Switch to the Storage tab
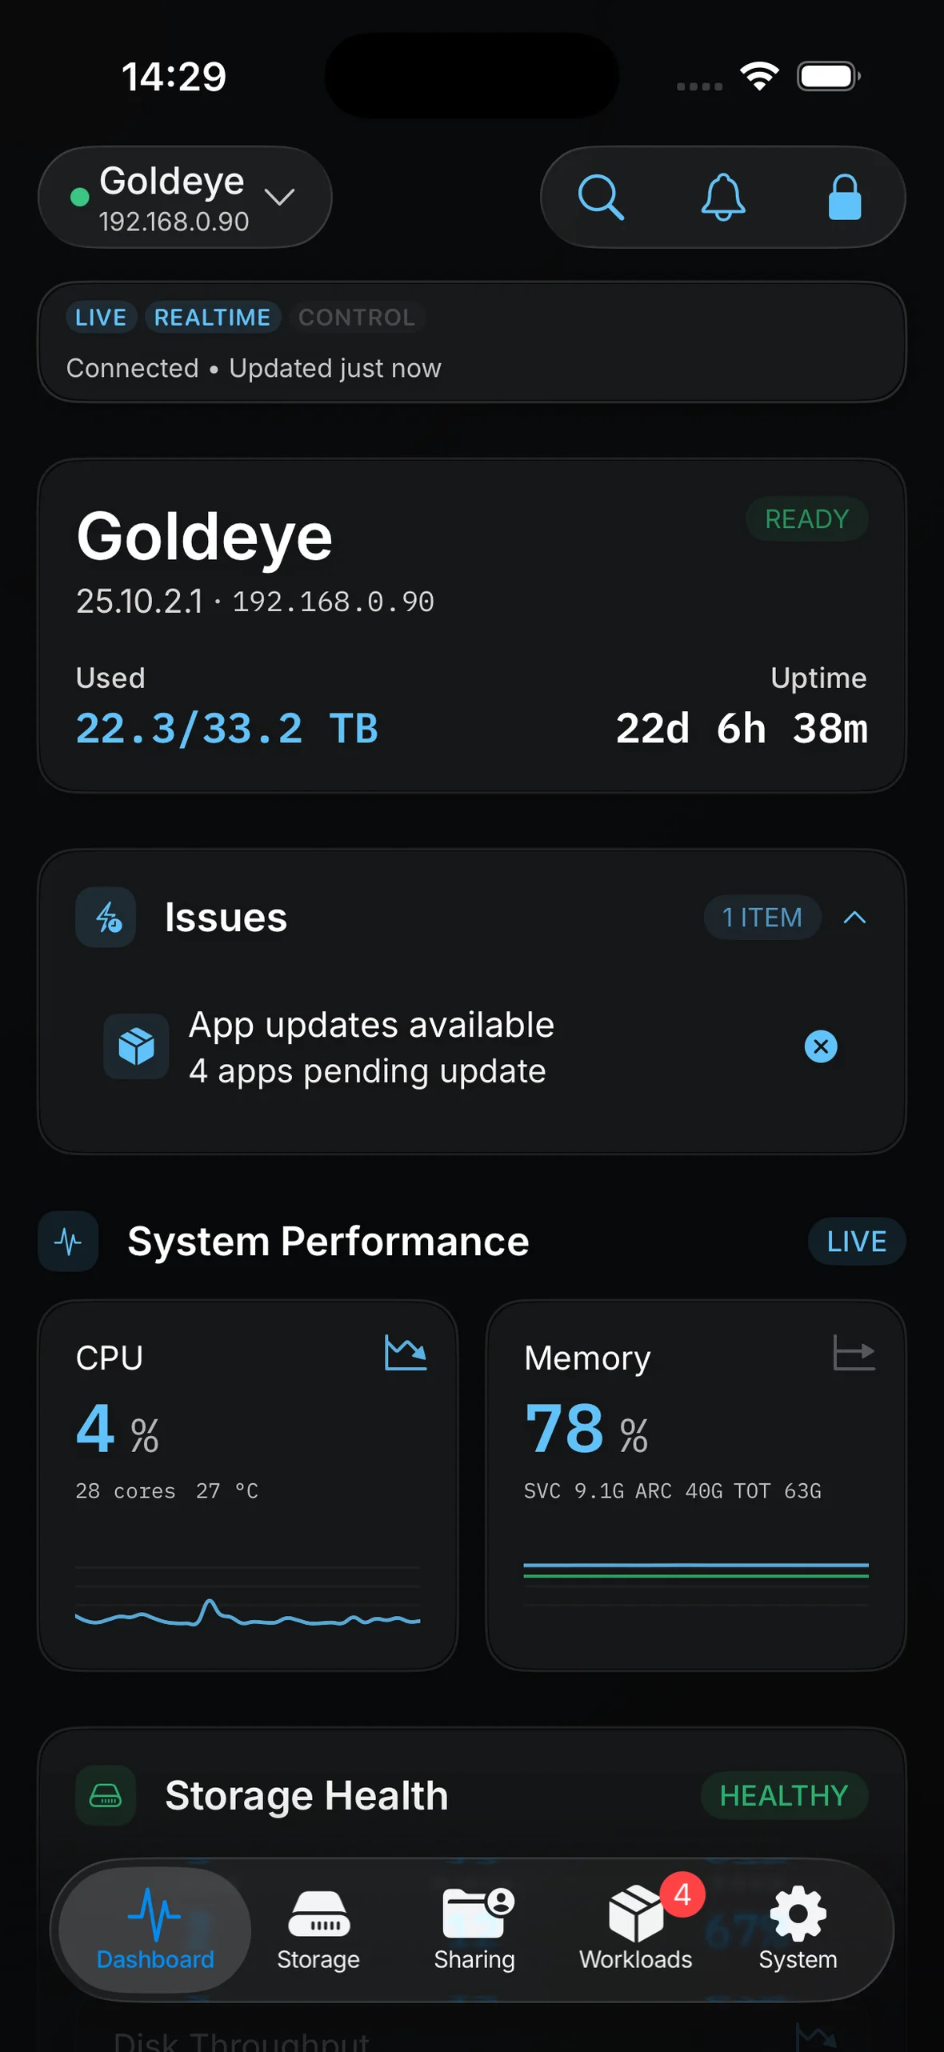The height and width of the screenshot is (2052, 944). coord(318,1930)
